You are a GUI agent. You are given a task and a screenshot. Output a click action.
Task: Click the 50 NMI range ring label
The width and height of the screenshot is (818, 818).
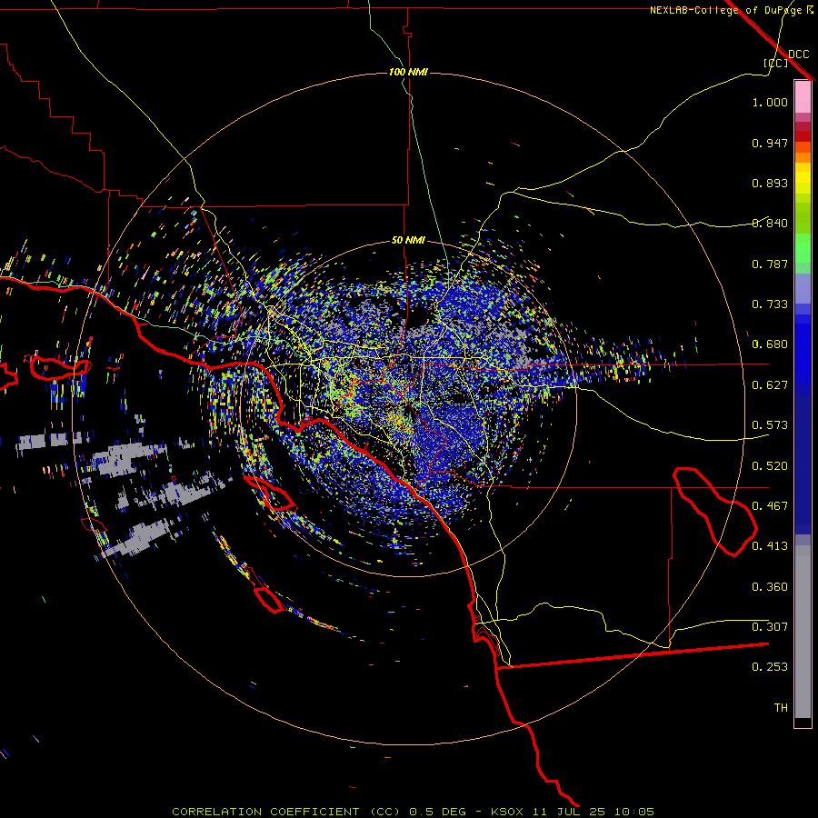(x=408, y=240)
